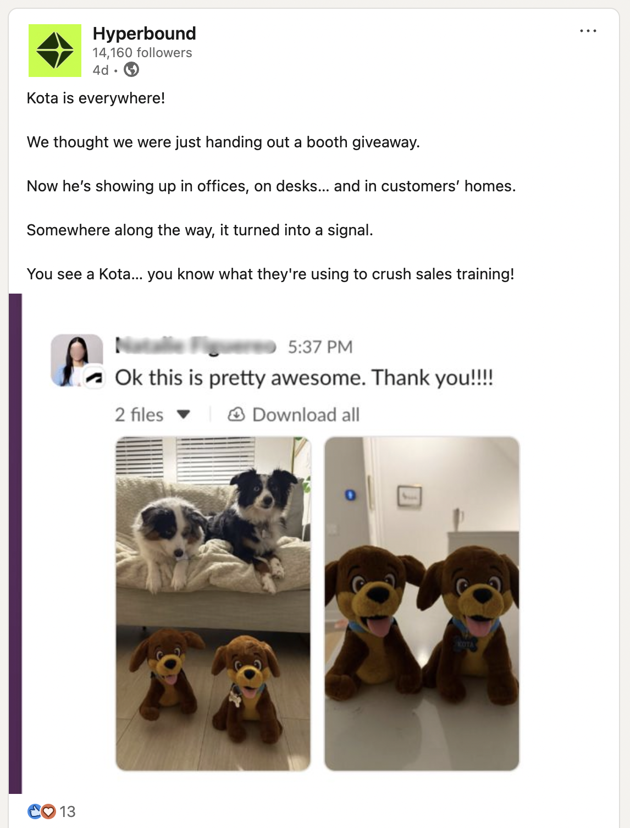View the 13 reactions count
The height and width of the screenshot is (828, 630).
(68, 812)
